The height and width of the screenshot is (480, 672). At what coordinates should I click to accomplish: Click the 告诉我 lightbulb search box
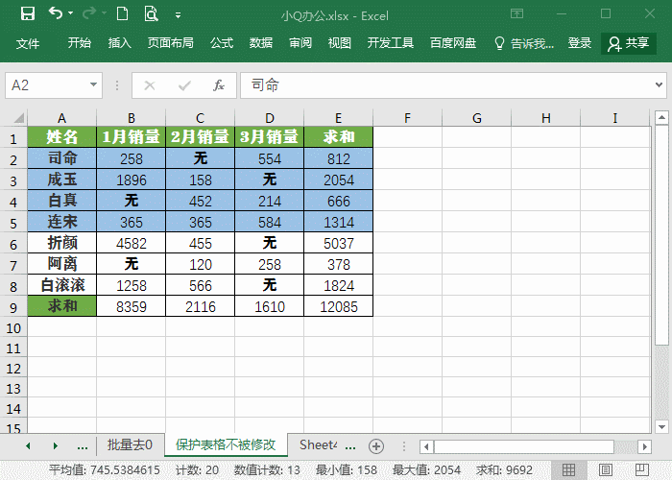click(x=524, y=43)
